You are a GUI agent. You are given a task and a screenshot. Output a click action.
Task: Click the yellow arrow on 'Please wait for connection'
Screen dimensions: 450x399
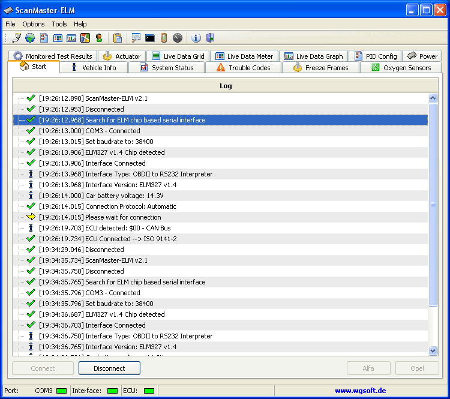[x=31, y=217]
